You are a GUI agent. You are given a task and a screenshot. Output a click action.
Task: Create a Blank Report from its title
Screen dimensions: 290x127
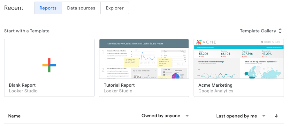(x=22, y=85)
